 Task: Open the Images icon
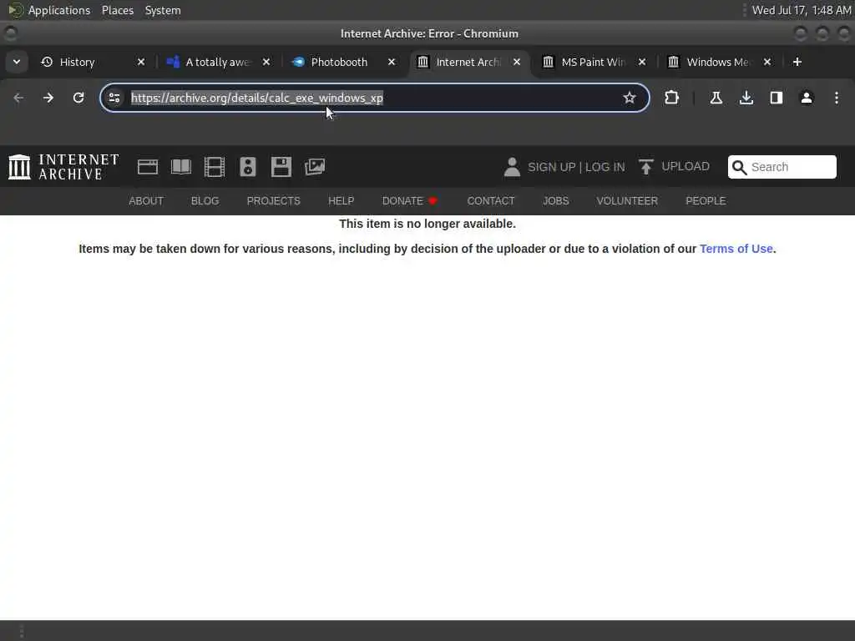315,167
